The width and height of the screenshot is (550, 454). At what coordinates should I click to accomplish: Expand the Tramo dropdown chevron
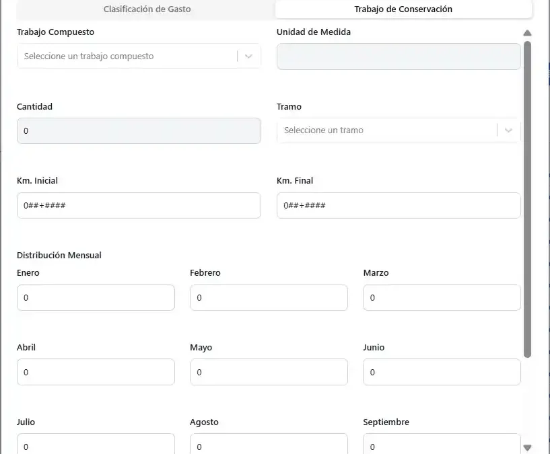(509, 130)
